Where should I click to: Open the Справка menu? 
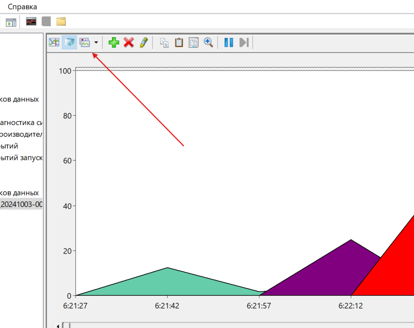coord(22,7)
